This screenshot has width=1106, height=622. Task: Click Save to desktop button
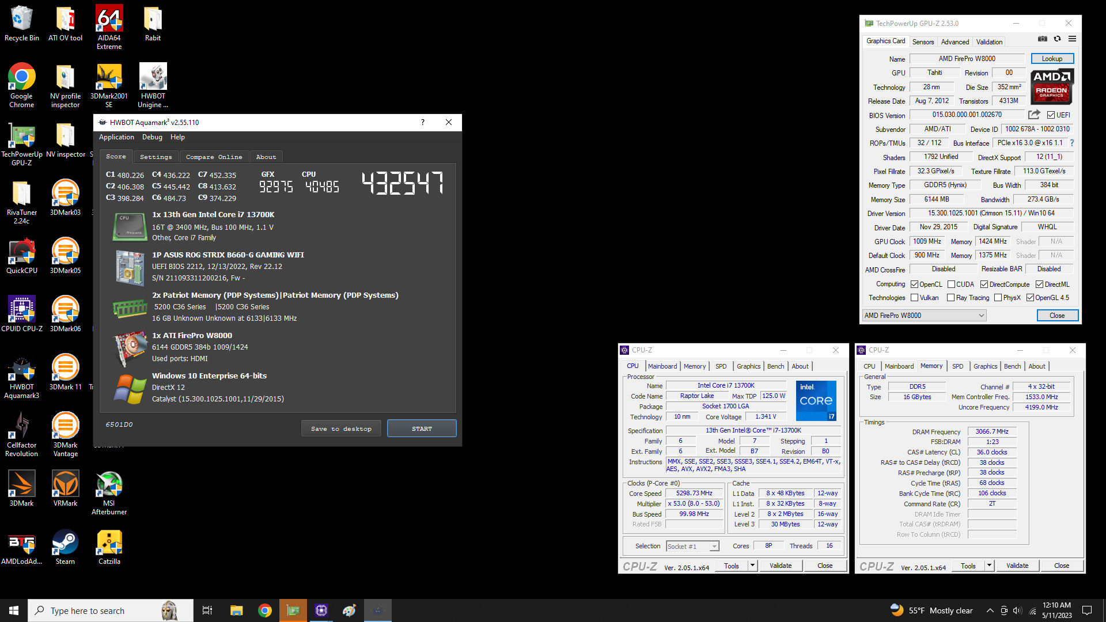coord(341,428)
